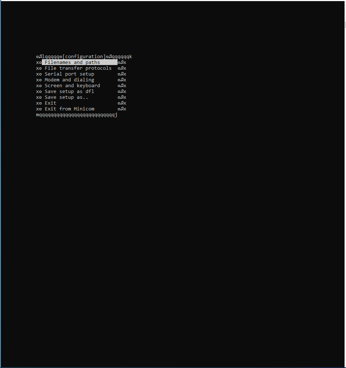The width and height of the screenshot is (346, 368).
Task: Choose Save setup as.. option
Action: click(66, 97)
